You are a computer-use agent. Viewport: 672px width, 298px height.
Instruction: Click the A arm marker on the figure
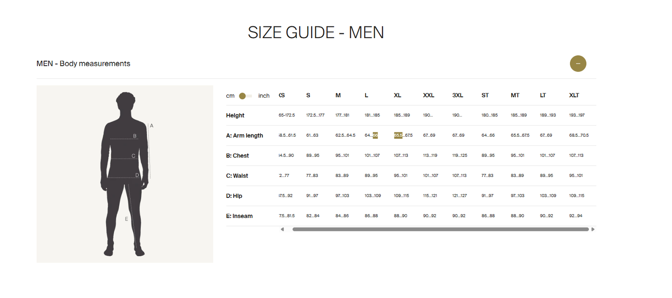click(152, 126)
